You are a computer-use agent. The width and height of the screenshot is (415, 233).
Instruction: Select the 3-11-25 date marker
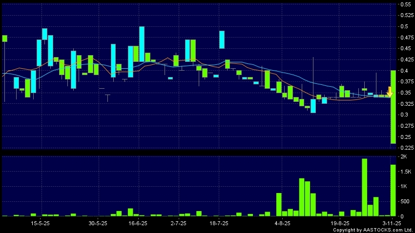click(392, 223)
